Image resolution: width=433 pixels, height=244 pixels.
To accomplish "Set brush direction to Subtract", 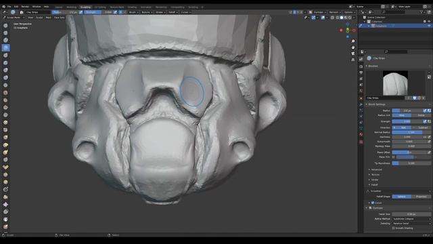I will tap(421, 127).
